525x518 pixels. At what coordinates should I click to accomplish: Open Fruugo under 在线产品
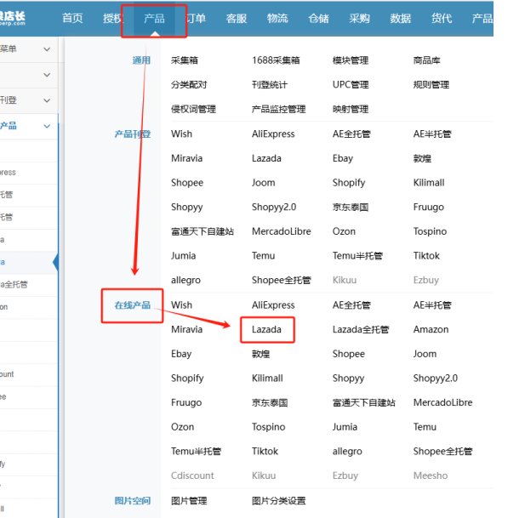[186, 402]
